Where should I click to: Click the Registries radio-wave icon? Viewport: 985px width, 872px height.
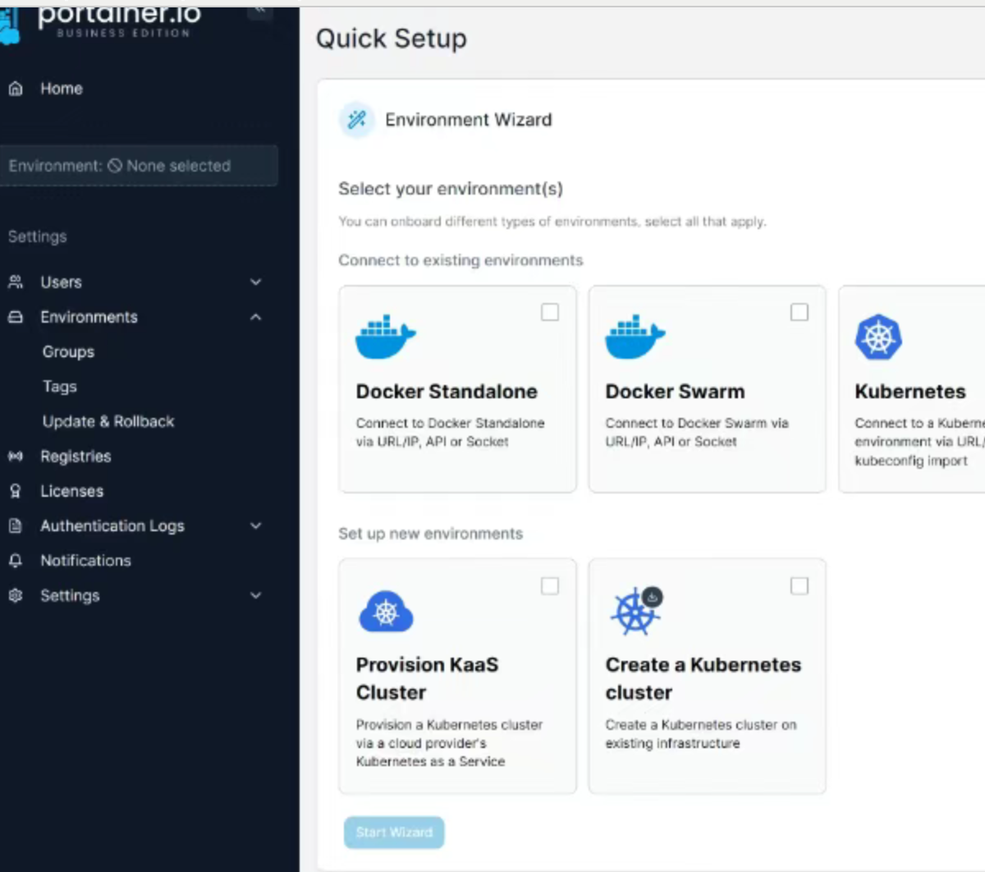pyautogui.click(x=16, y=457)
